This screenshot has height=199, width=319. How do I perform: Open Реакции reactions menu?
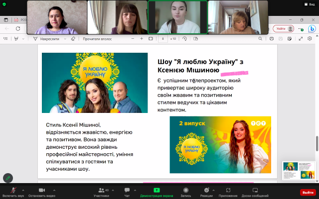[x=206, y=191]
